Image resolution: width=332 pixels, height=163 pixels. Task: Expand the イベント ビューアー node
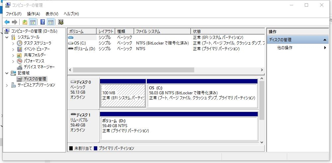point(13,49)
